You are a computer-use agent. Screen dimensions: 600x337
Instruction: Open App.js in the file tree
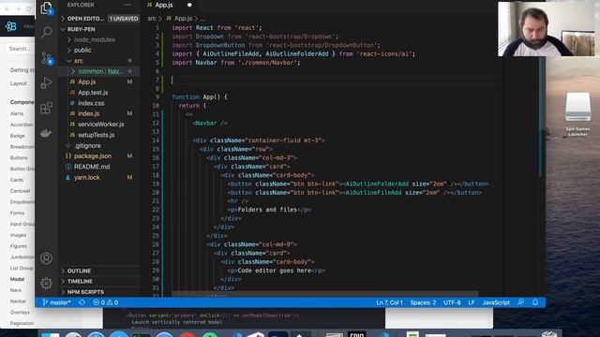pyautogui.click(x=100, y=81)
